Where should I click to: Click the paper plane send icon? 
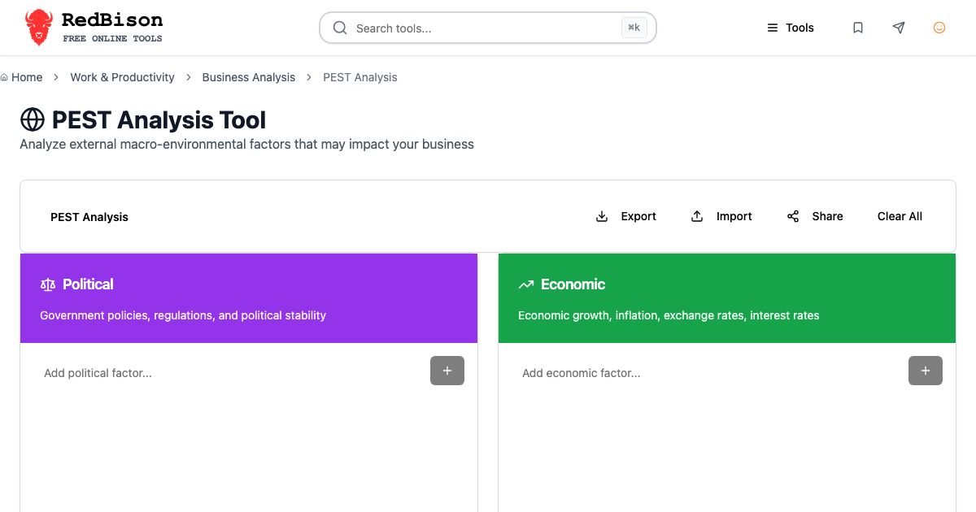pos(899,28)
